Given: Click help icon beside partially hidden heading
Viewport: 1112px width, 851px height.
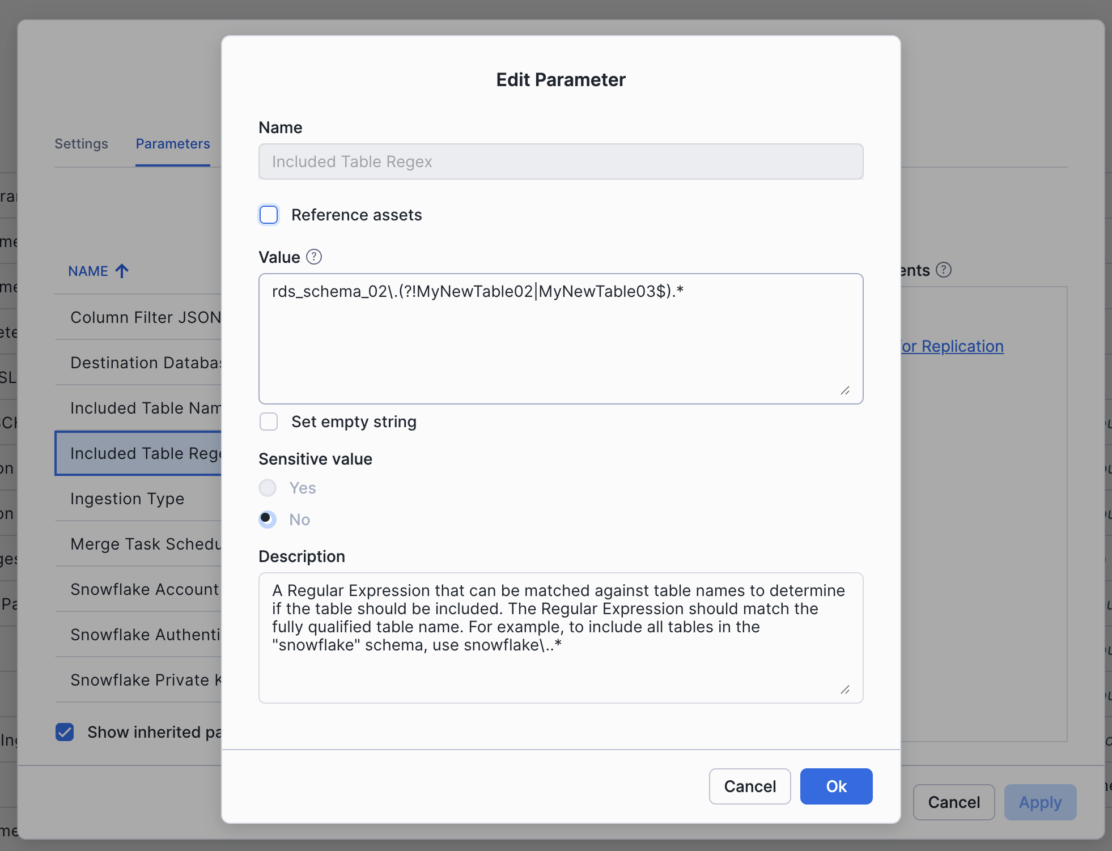Looking at the screenshot, I should (x=944, y=270).
